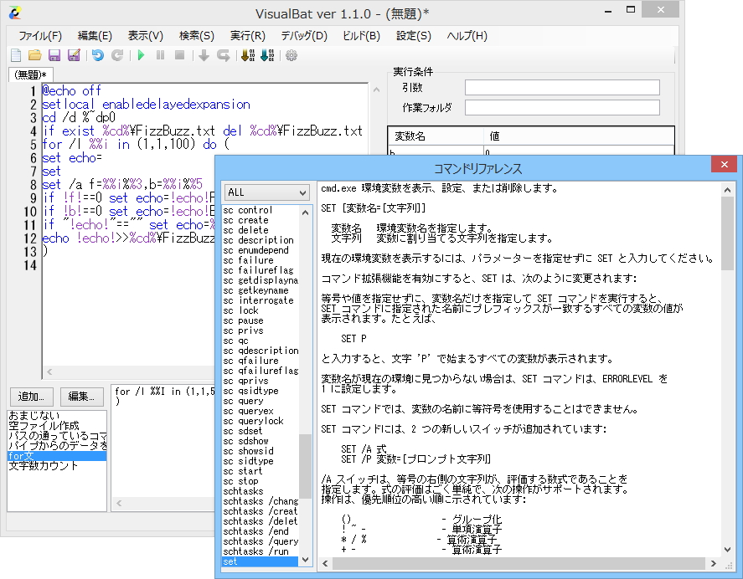Image resolution: width=743 pixels, height=579 pixels.
Task: Click the code editor scroll up arrow
Action: click(x=376, y=90)
